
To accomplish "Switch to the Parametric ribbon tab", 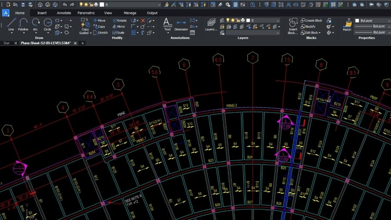I will (86, 13).
